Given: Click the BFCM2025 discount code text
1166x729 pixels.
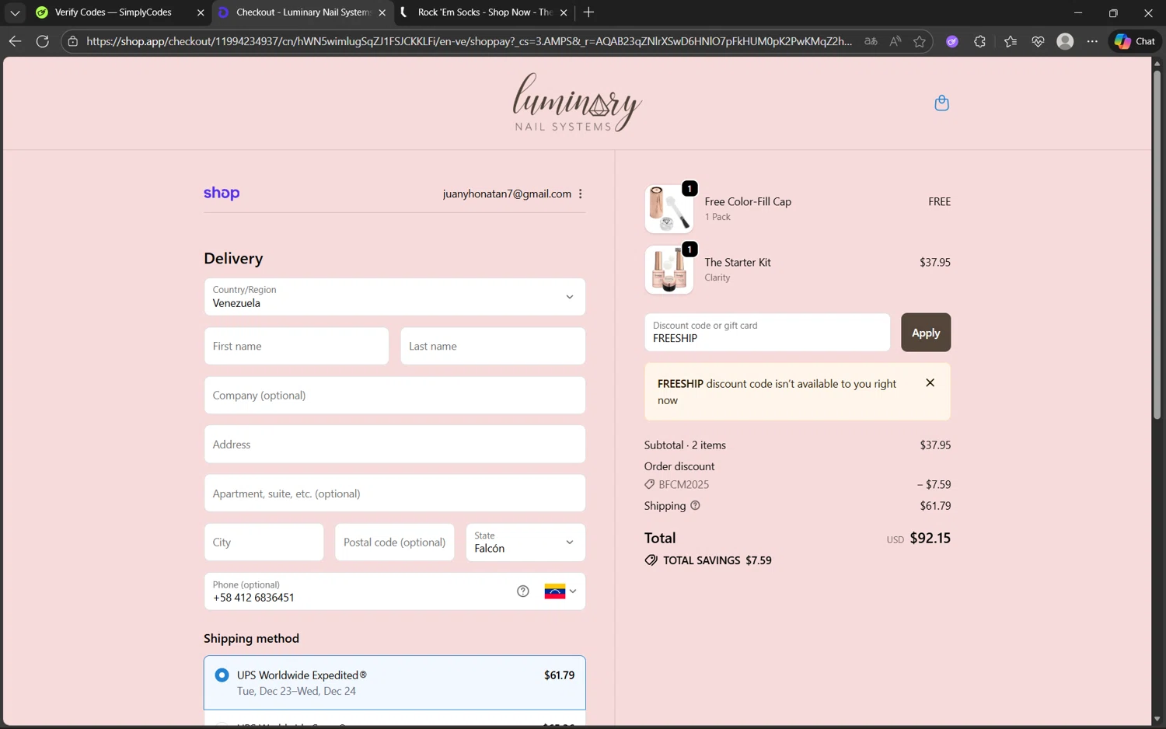Looking at the screenshot, I should 683,484.
